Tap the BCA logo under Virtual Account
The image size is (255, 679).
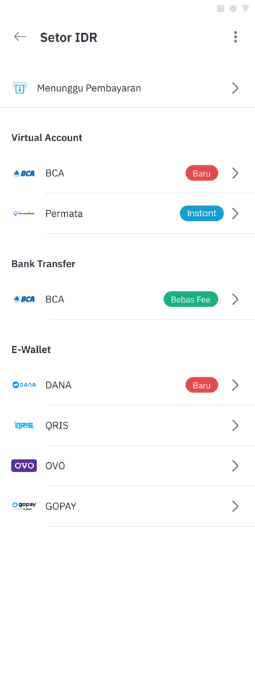coord(24,173)
